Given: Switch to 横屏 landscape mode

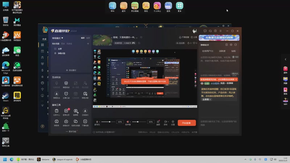Looking at the screenshot, I should [83, 38].
